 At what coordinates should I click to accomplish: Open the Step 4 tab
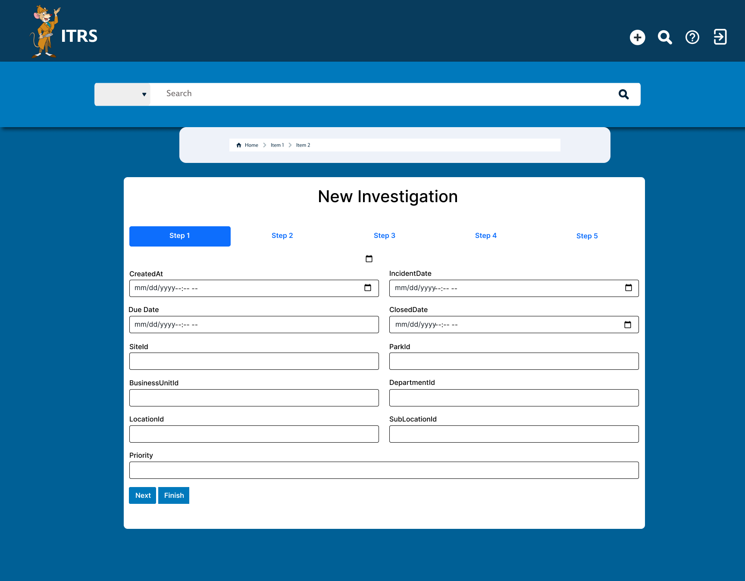(486, 236)
